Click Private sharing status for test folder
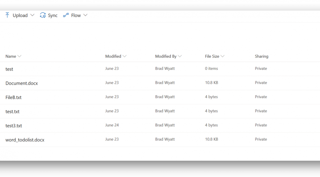The image size is (320, 177). coord(261,69)
